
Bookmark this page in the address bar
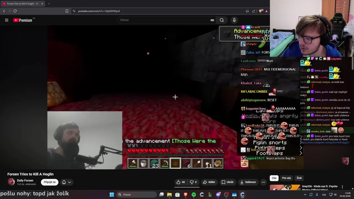click(x=67, y=11)
